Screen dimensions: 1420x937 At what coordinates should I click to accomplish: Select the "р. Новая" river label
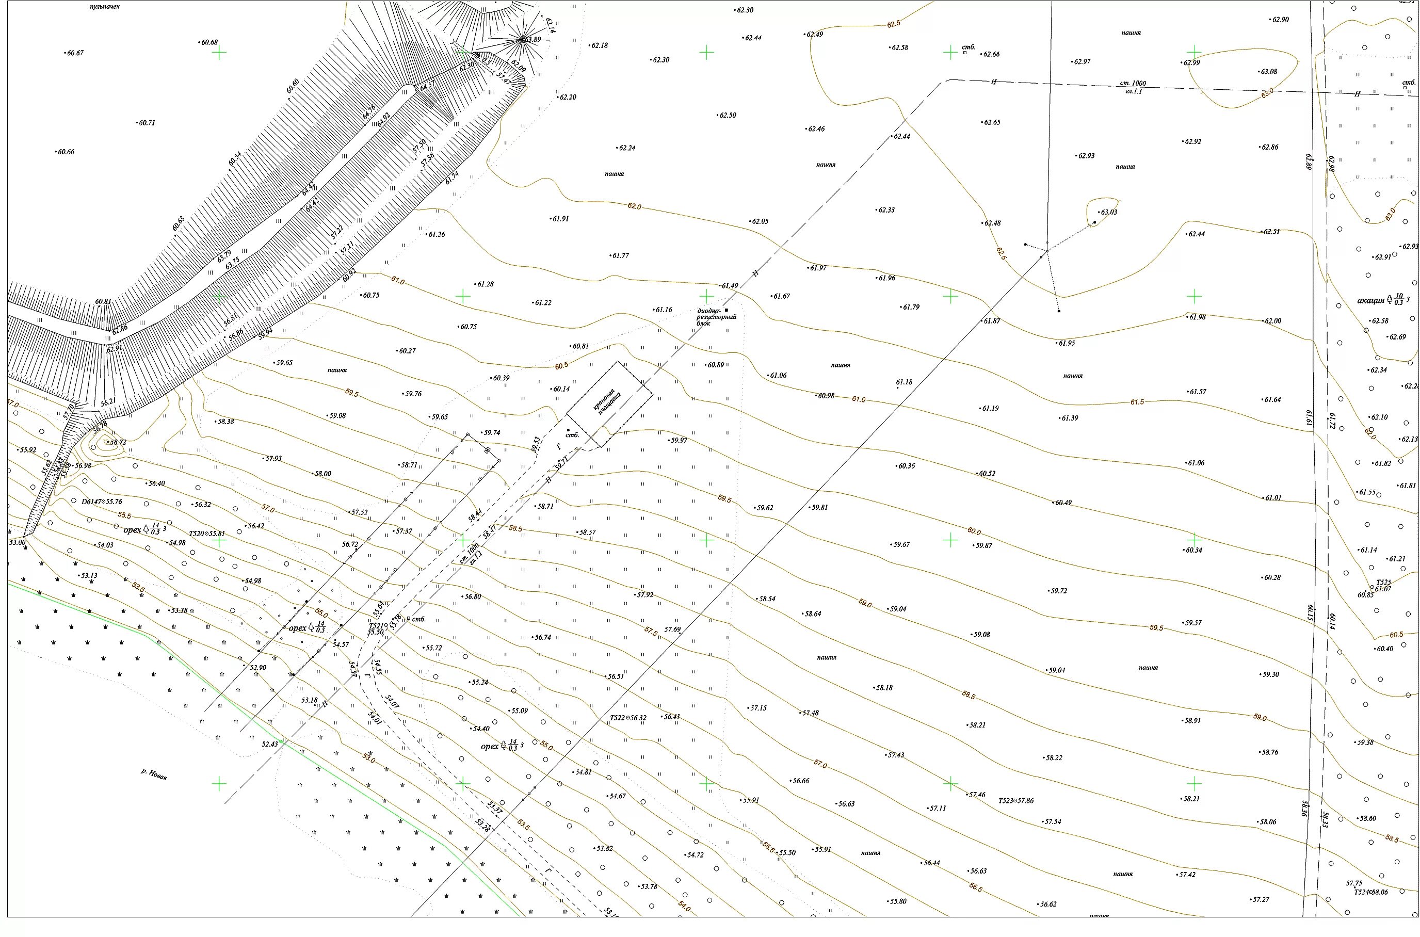pos(154,774)
